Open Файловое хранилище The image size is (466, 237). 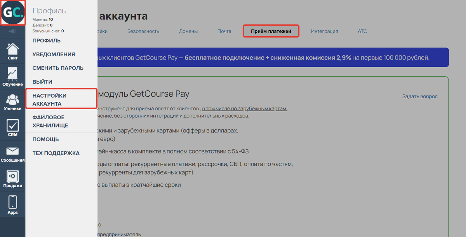coord(50,121)
